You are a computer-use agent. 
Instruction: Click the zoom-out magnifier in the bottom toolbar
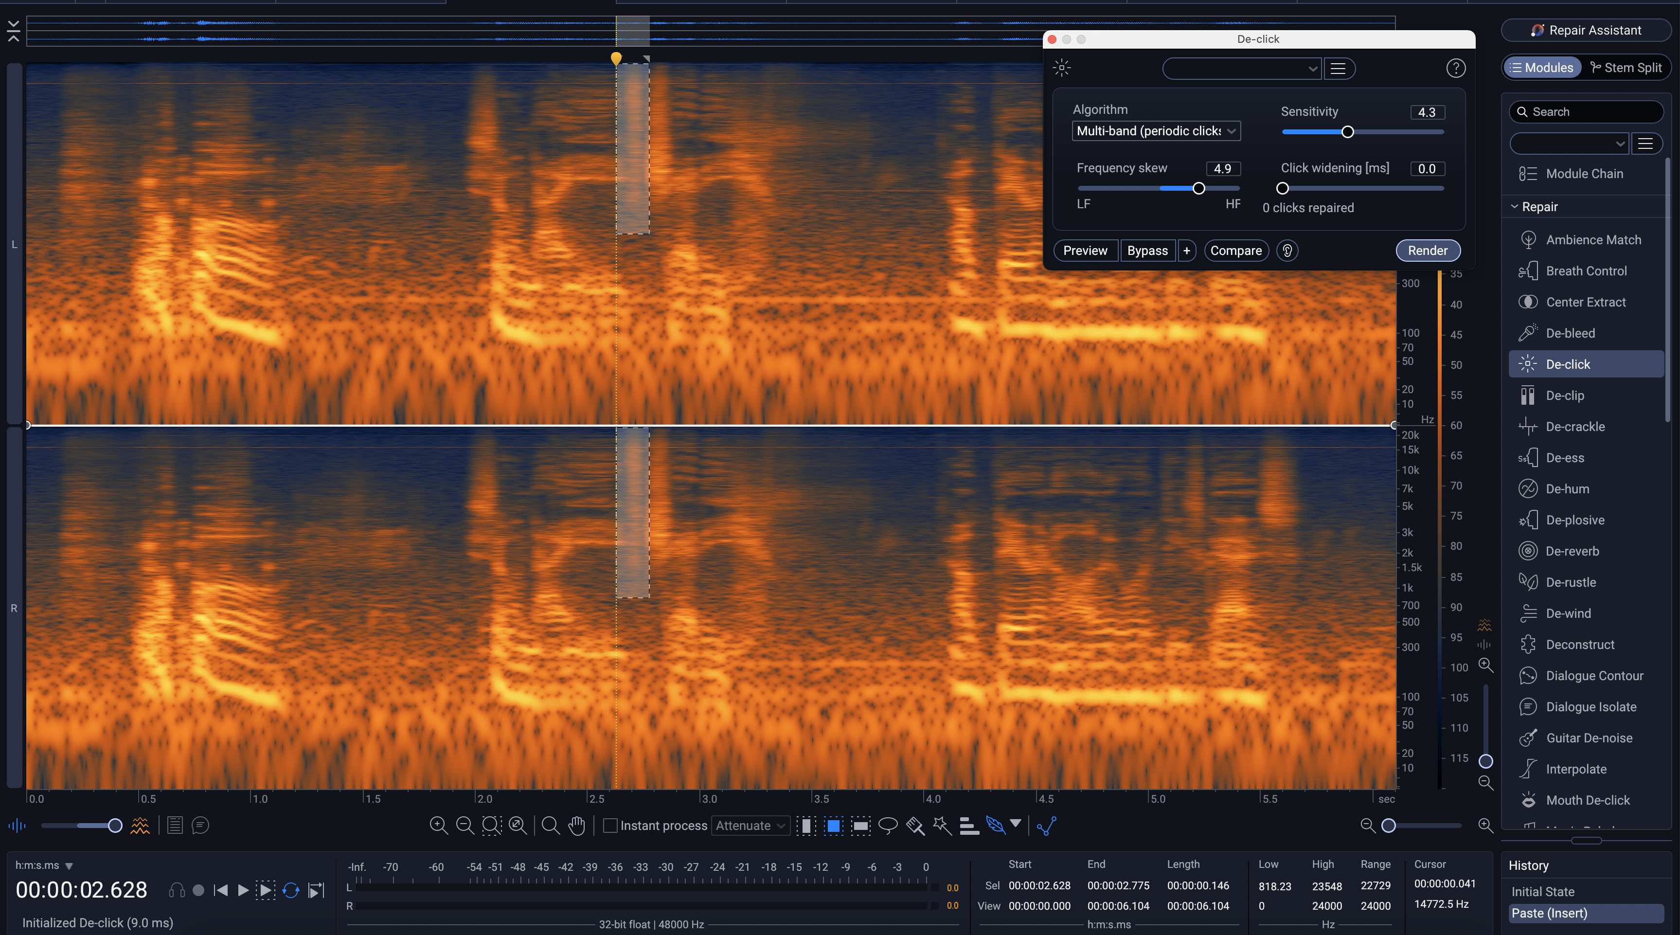tap(465, 826)
